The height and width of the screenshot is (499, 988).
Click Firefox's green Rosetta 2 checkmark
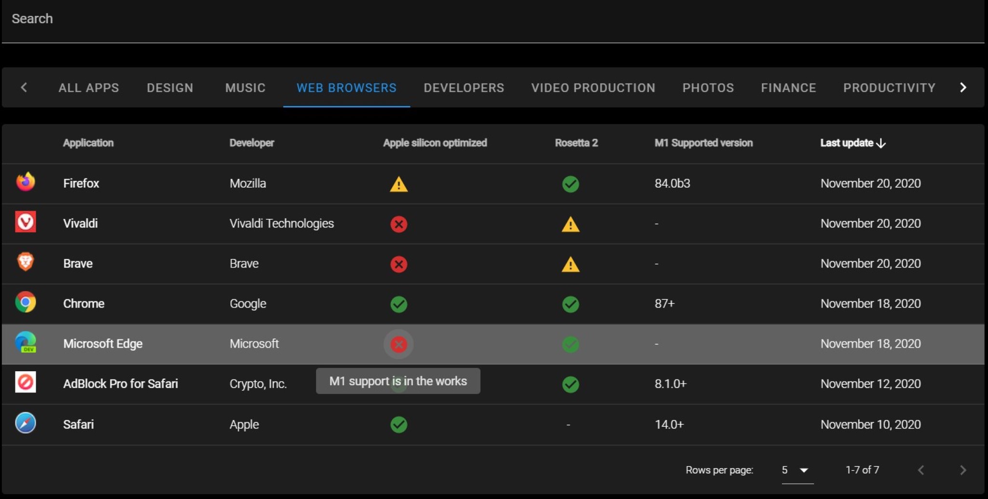click(x=570, y=184)
